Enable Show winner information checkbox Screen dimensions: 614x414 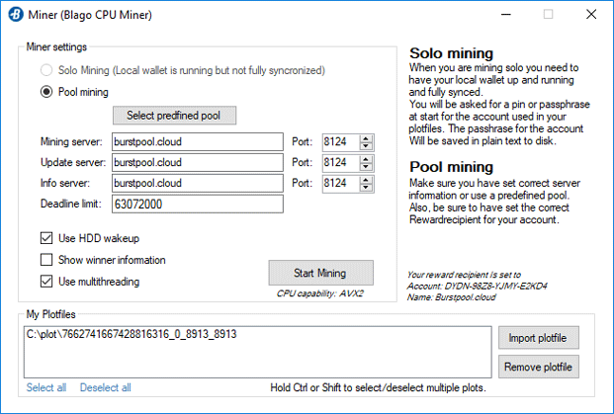tap(46, 260)
